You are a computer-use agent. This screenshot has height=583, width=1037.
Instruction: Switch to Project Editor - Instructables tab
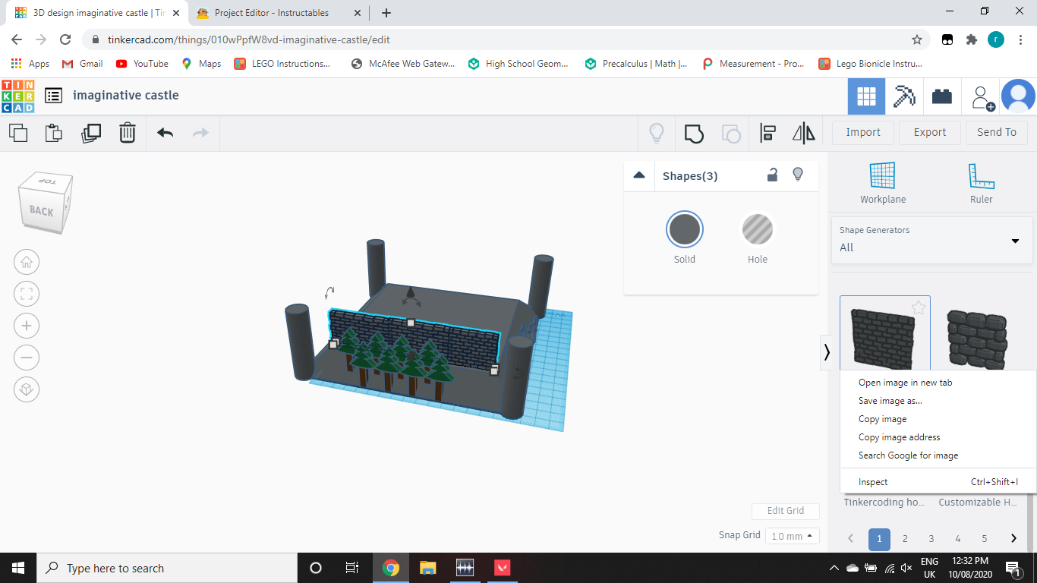(x=272, y=13)
